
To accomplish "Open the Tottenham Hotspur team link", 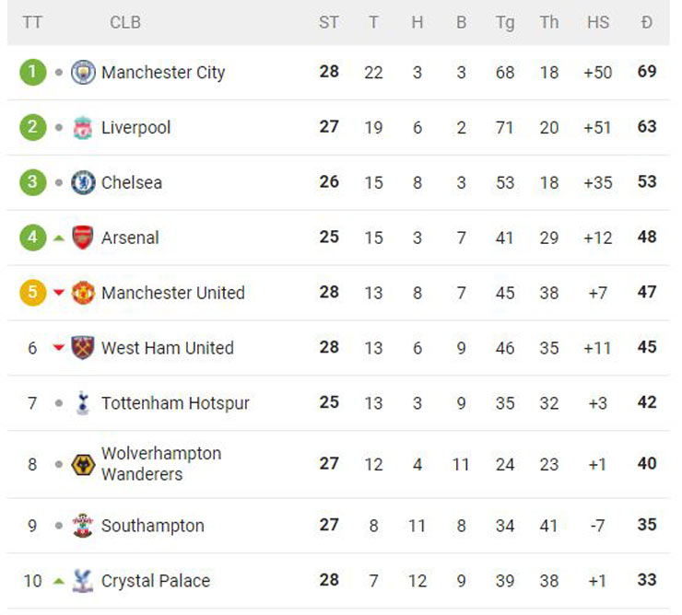I will tap(175, 403).
